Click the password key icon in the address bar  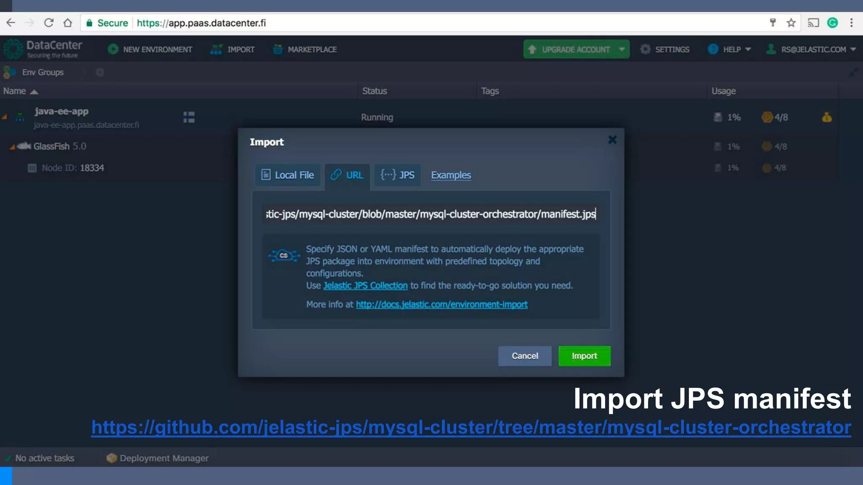point(773,23)
